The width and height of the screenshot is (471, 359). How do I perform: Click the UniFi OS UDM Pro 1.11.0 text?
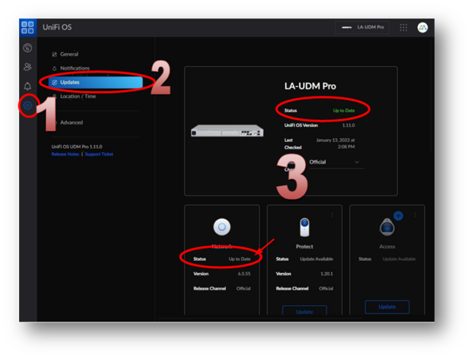tap(77, 147)
